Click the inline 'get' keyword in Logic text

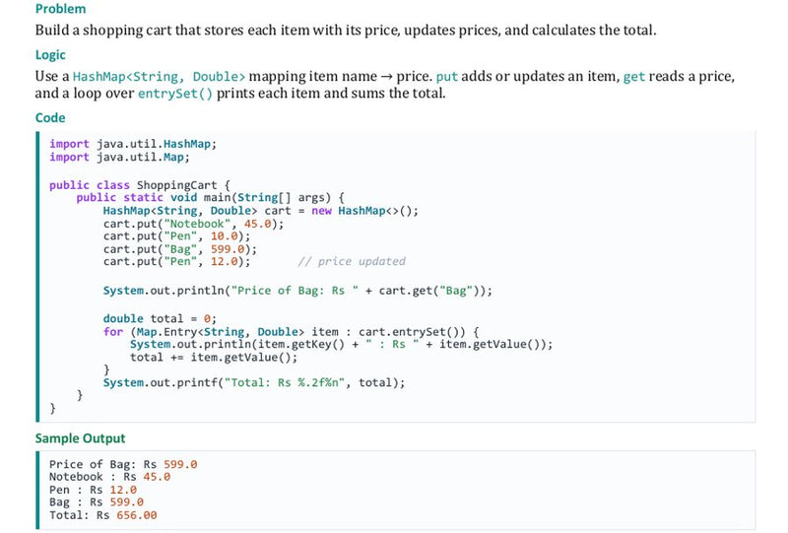pyautogui.click(x=634, y=77)
